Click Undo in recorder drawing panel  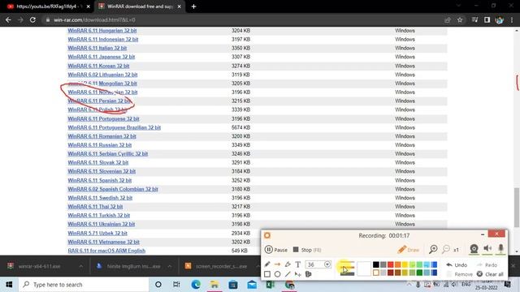[x=457, y=265]
